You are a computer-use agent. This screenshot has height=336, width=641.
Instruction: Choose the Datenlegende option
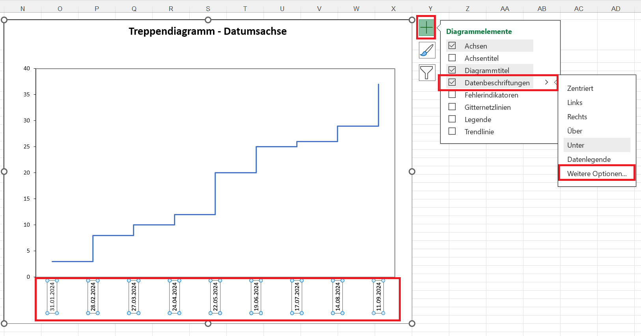pos(589,160)
